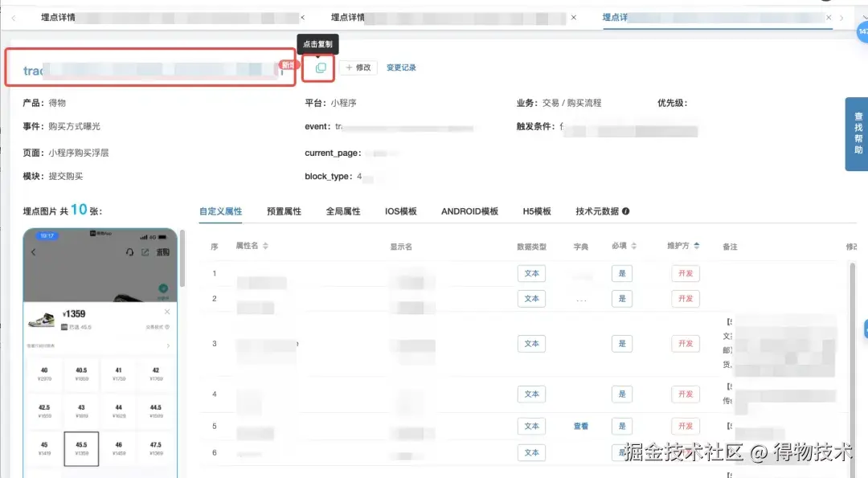Click the 字典 column header
This screenshot has height=478, width=868.
click(x=581, y=247)
